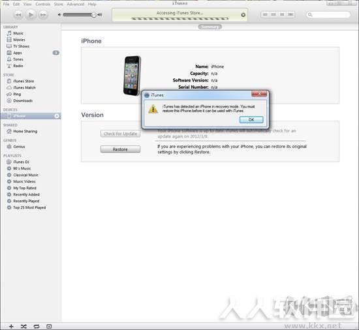Dismiss the recovery mode dialog with OK
Screen dimensions: 359x330
pyautogui.click(x=251, y=119)
